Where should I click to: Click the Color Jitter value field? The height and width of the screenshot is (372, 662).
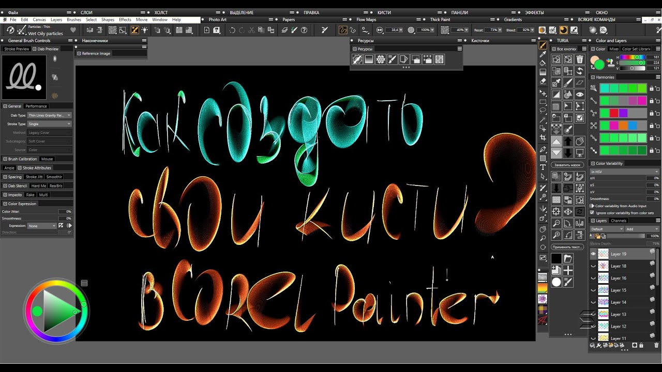click(65, 212)
